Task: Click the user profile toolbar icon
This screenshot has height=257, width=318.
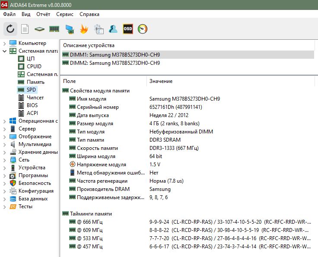Action: click(x=113, y=29)
